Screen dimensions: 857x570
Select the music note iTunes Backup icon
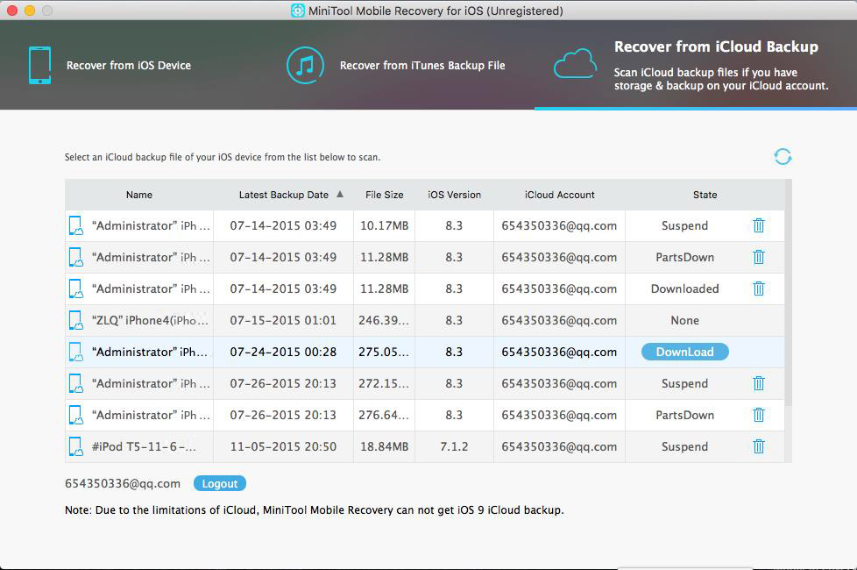click(x=305, y=65)
